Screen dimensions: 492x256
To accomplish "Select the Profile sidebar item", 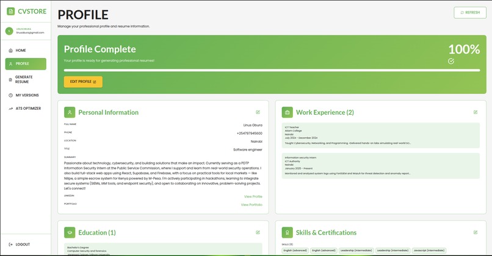I will 26,63.
